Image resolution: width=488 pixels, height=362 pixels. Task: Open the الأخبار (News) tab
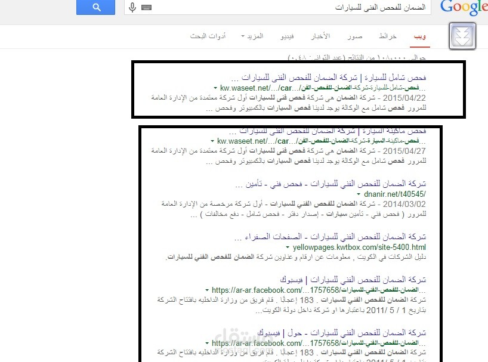pyautogui.click(x=320, y=36)
